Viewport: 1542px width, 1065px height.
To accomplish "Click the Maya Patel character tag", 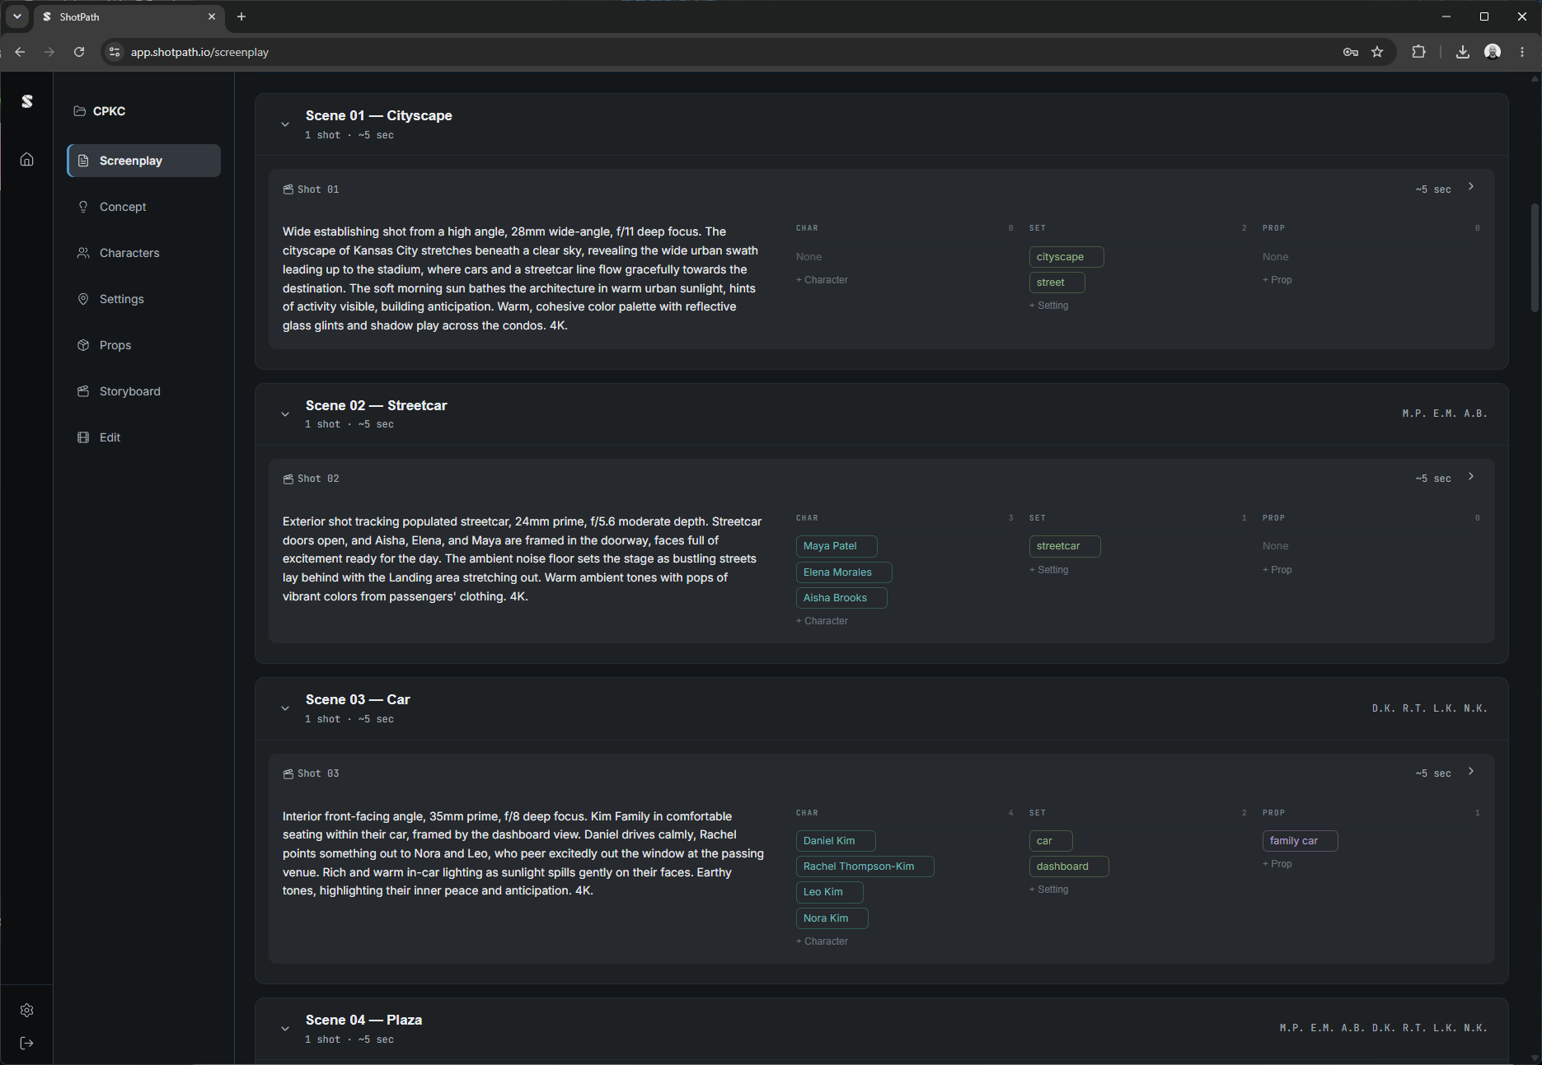I will click(x=837, y=546).
